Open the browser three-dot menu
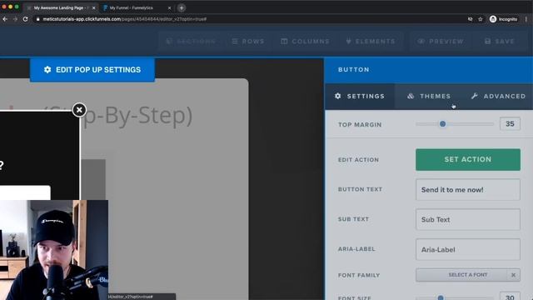Viewport: 533px width, 300px height. (x=526, y=19)
